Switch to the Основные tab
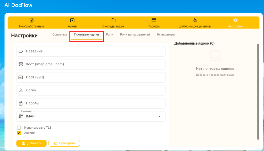 coord(60,34)
